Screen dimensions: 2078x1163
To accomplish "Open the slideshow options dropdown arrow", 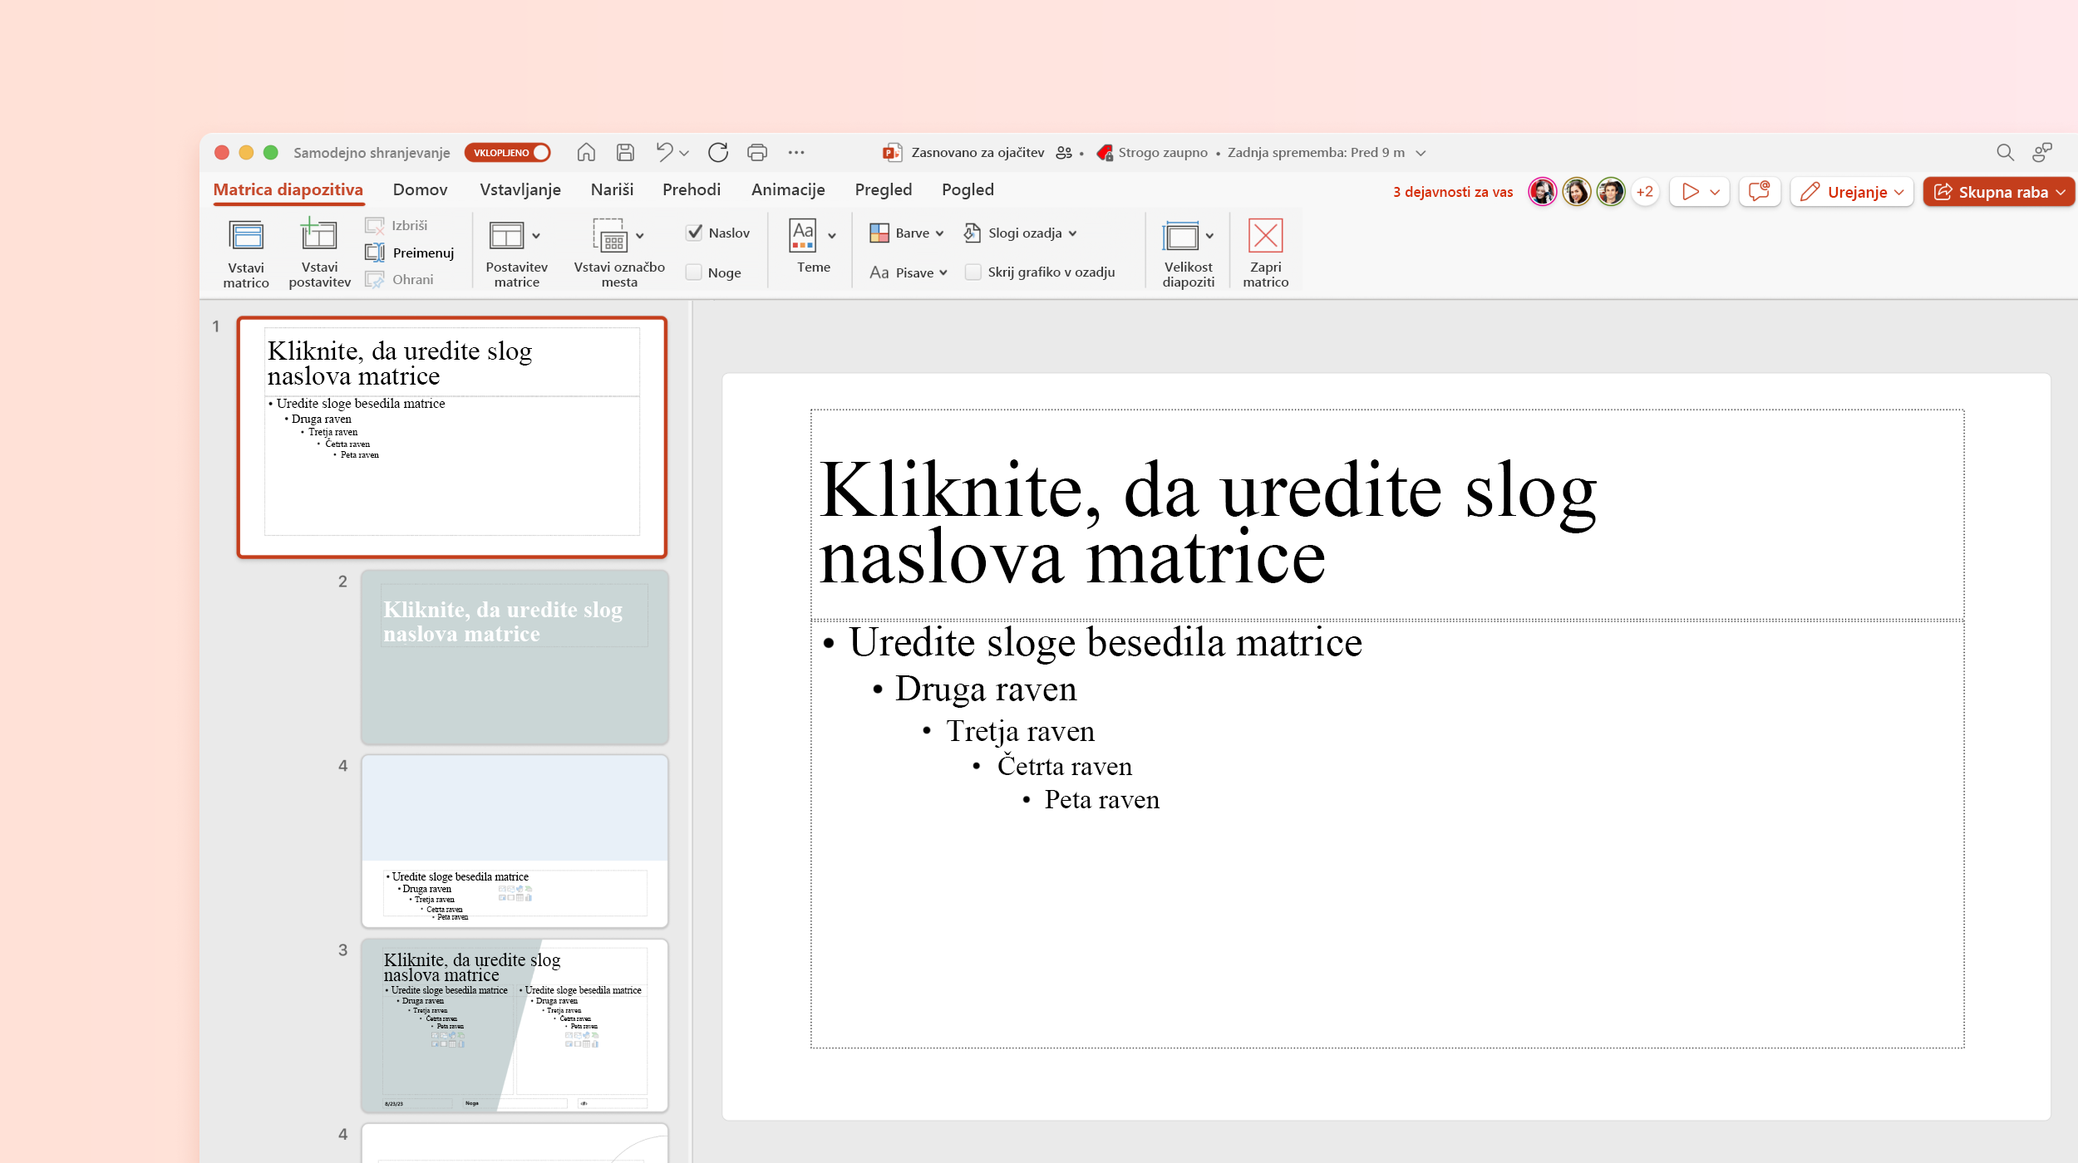I will coord(1715,192).
